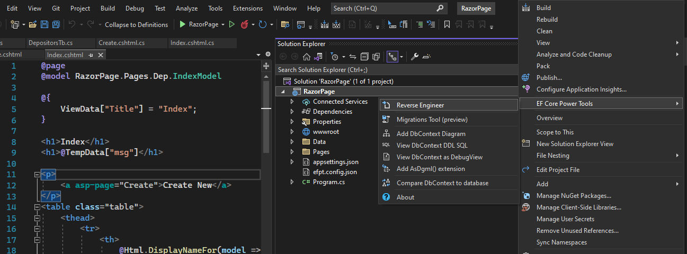Collapse the <p> code region
The height and width of the screenshot is (254, 687).
(37, 174)
